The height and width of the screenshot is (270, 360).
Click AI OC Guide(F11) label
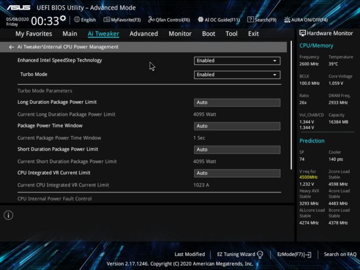pos(222,20)
